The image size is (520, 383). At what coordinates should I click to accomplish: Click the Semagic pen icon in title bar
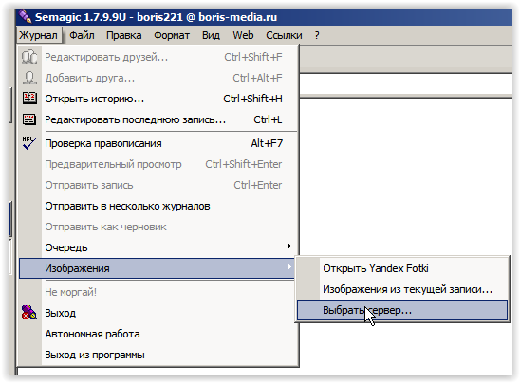pyautogui.click(x=25, y=16)
